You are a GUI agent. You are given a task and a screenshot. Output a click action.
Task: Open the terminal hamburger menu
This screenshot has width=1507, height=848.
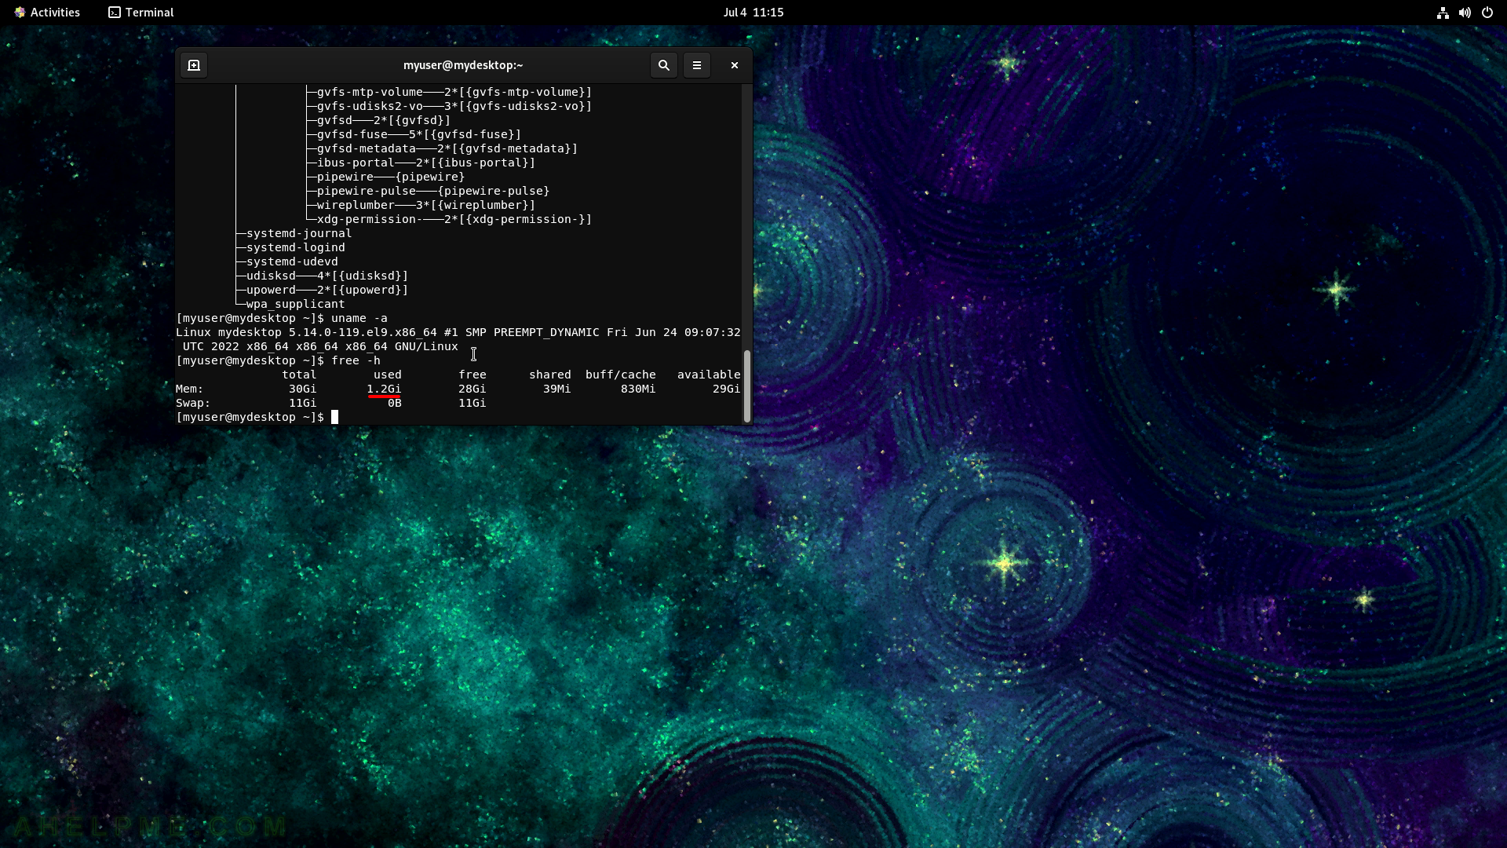click(x=697, y=65)
